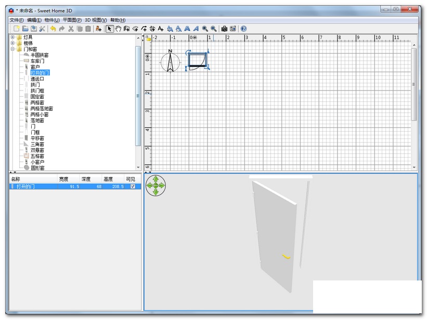Open Help with the question mark icon
This screenshot has height=320, width=427.
[x=243, y=29]
